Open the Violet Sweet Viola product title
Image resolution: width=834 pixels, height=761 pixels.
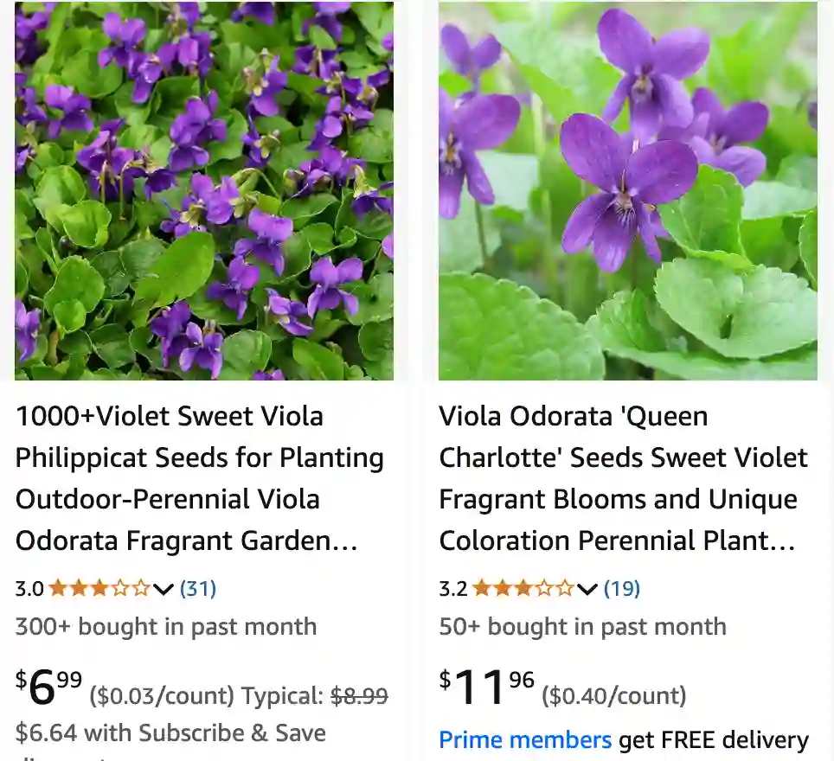[x=199, y=478]
